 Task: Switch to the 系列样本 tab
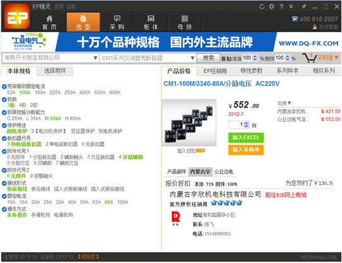click(x=288, y=71)
